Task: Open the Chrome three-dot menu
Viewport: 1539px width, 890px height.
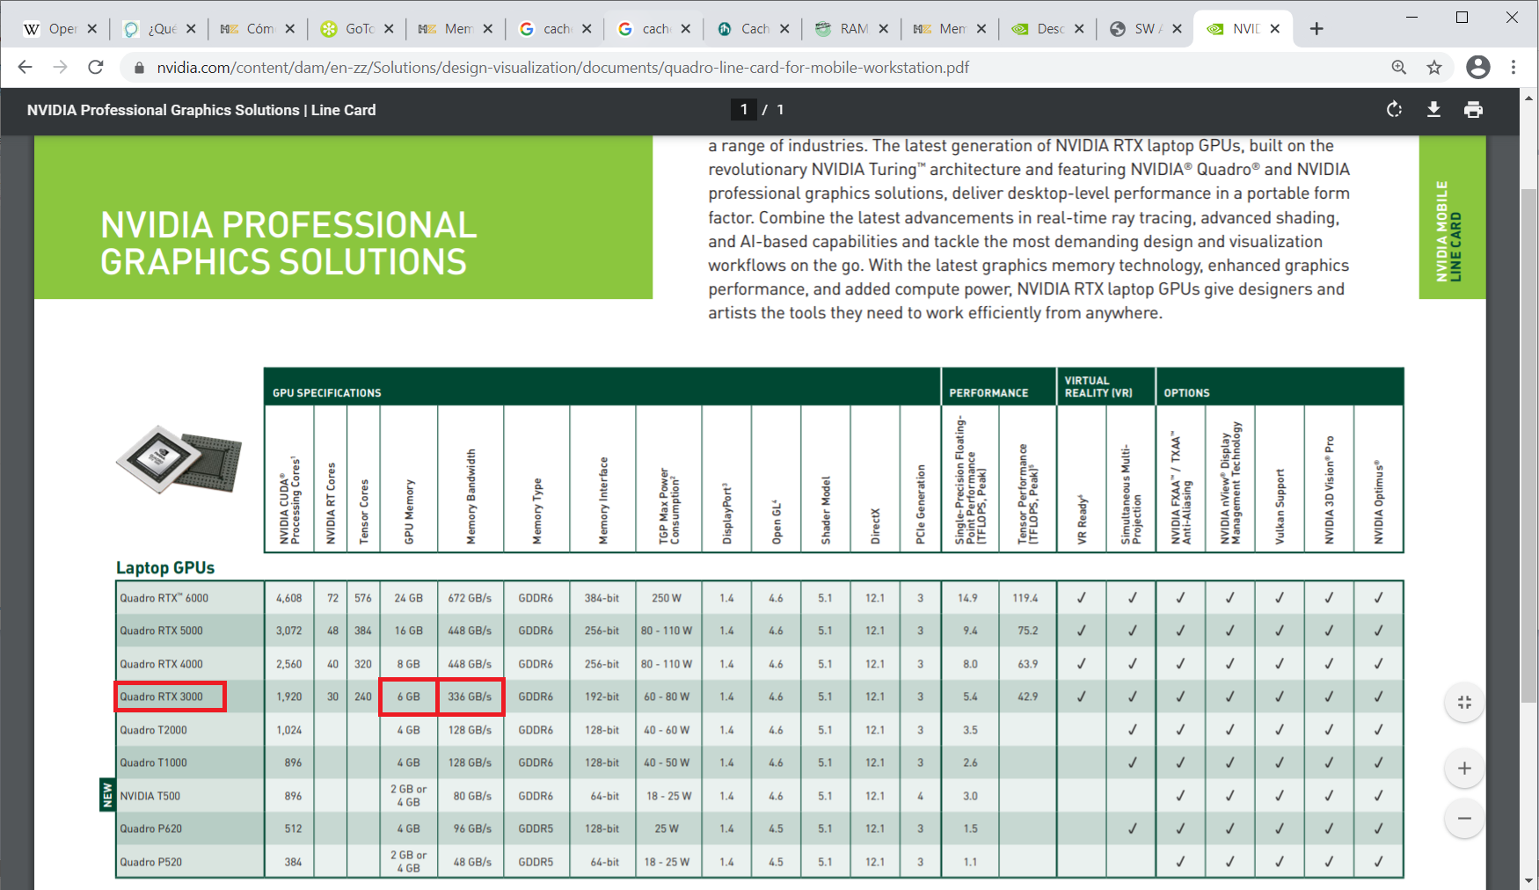Action: point(1513,67)
